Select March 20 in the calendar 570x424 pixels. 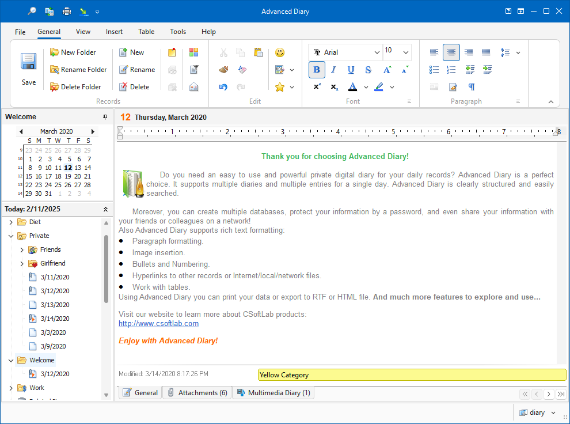pos(78,176)
